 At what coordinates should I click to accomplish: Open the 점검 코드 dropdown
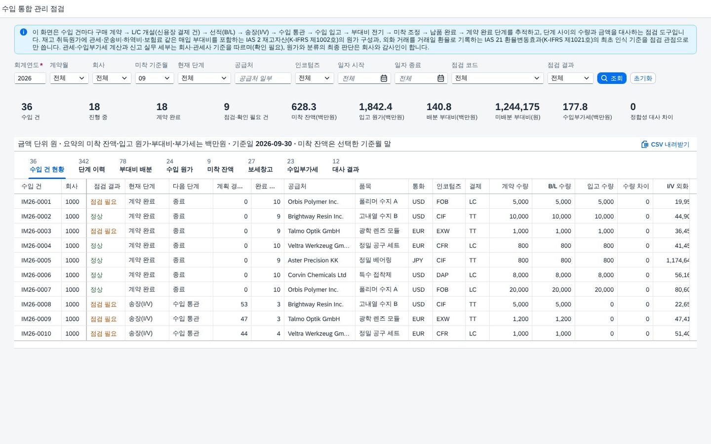tap(497, 78)
